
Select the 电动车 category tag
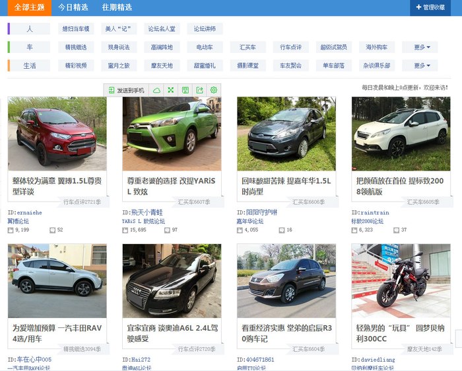click(200, 48)
